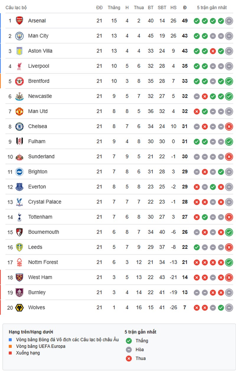Screen dimensions: 236x371
Task: Click Arsenal's latest draw result icon
Action: click(229, 21)
